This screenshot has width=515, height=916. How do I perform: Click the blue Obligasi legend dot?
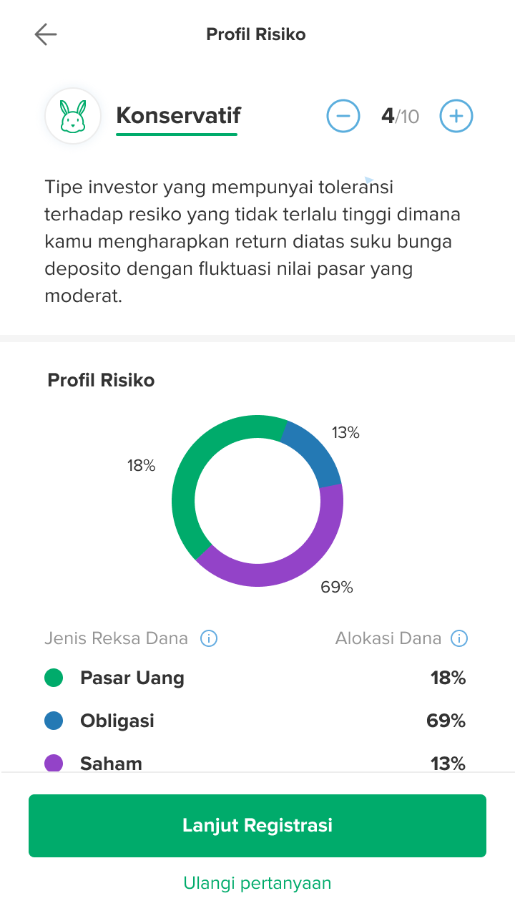click(53, 721)
